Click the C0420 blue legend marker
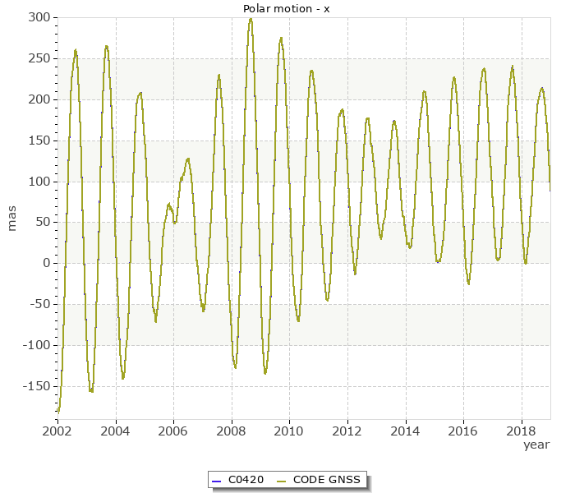The height and width of the screenshot is (493, 575). coord(215,480)
